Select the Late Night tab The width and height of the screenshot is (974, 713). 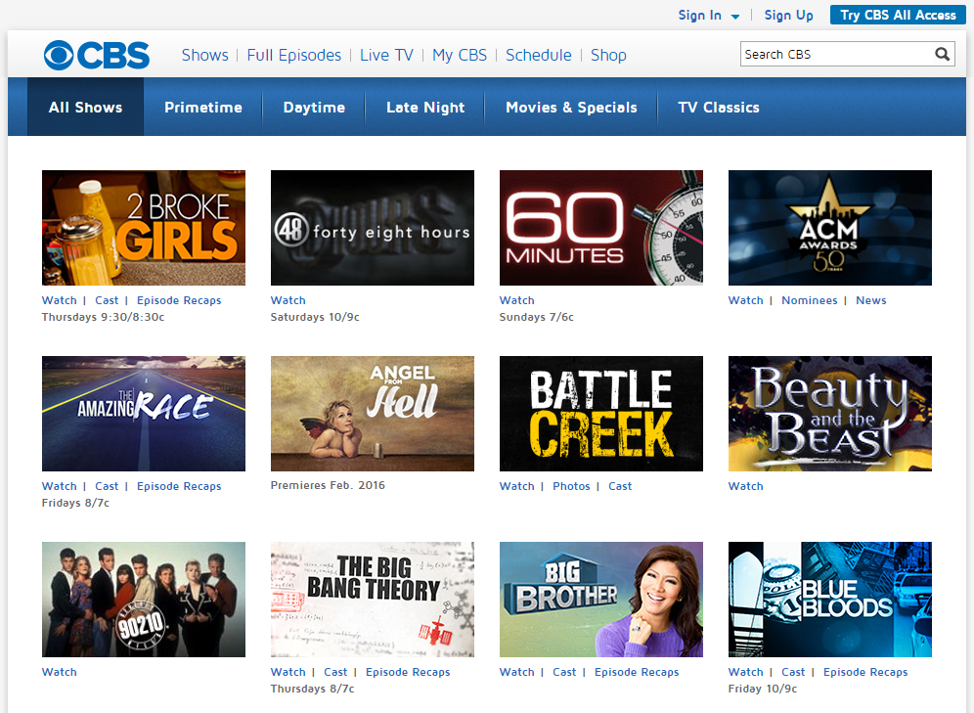[424, 107]
